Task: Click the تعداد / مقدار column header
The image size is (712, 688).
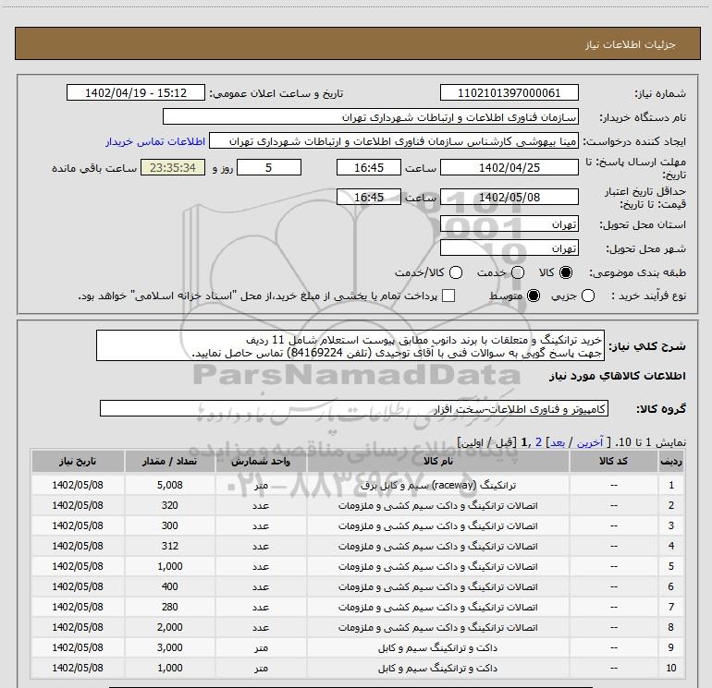Action: tap(170, 461)
